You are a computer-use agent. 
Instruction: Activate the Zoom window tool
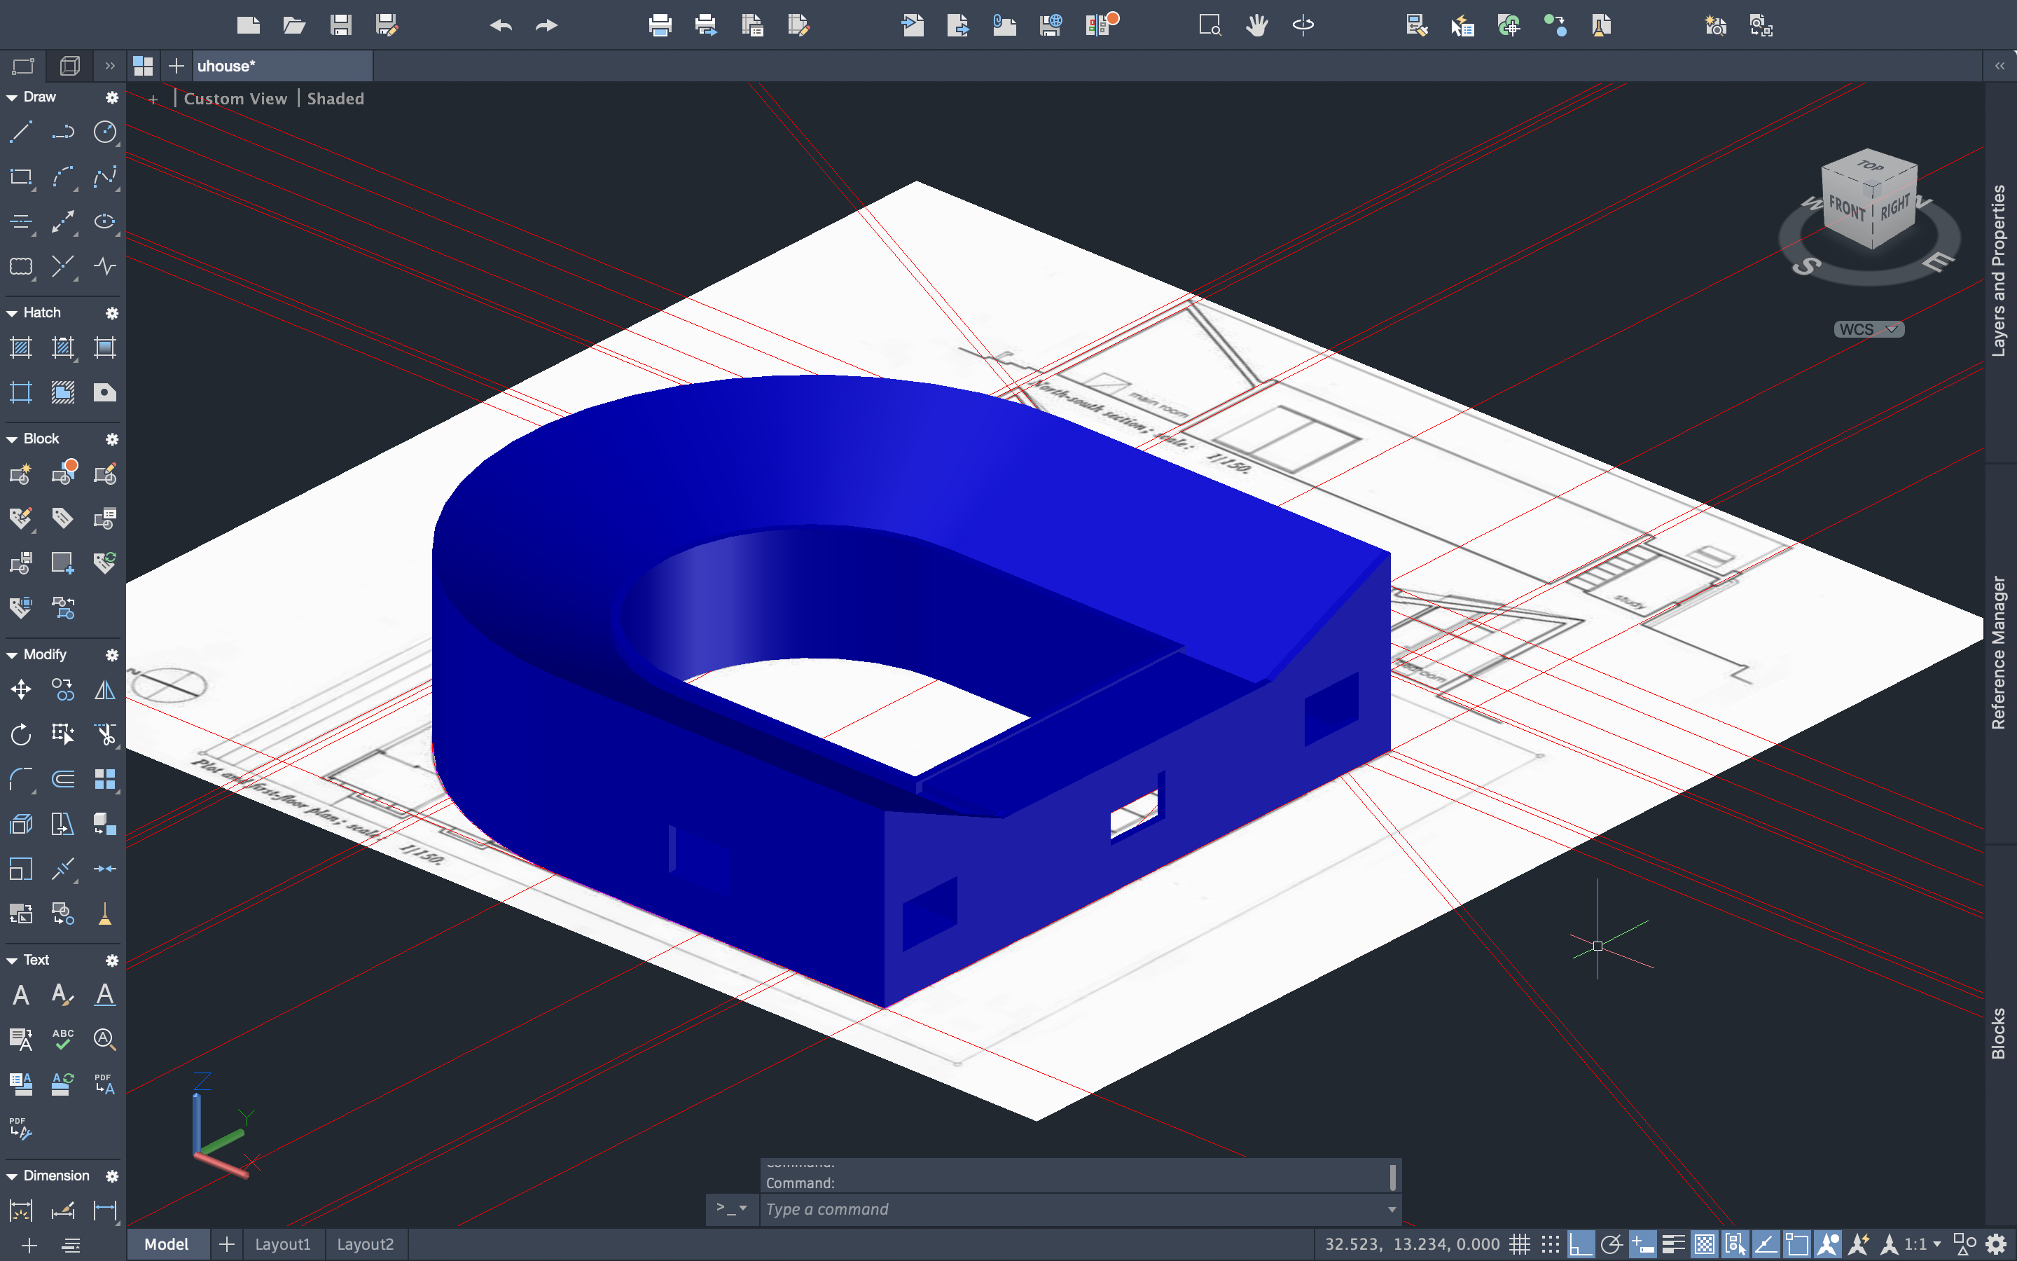[x=1210, y=25]
